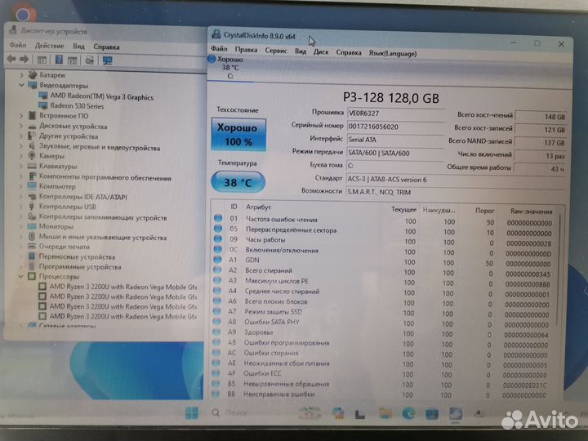Click the status circle for attribute A1 GDN
The width and height of the screenshot is (588, 441).
pos(217,259)
